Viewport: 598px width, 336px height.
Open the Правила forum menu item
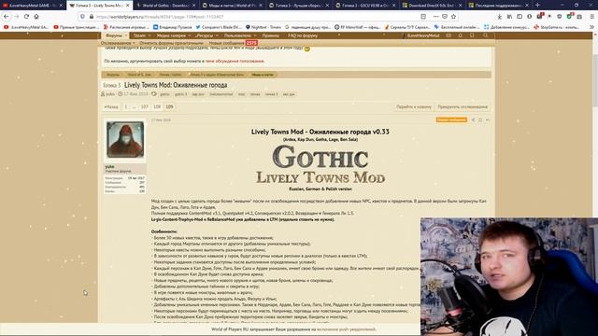tap(270, 35)
